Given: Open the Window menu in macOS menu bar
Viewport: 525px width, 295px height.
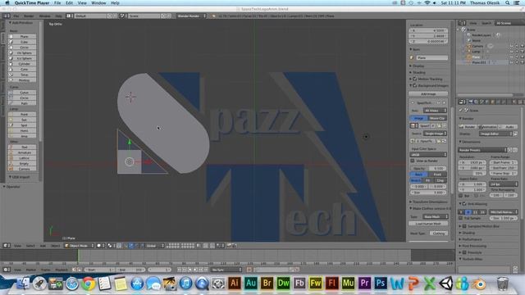Looking at the screenshot, I should coord(98,3).
